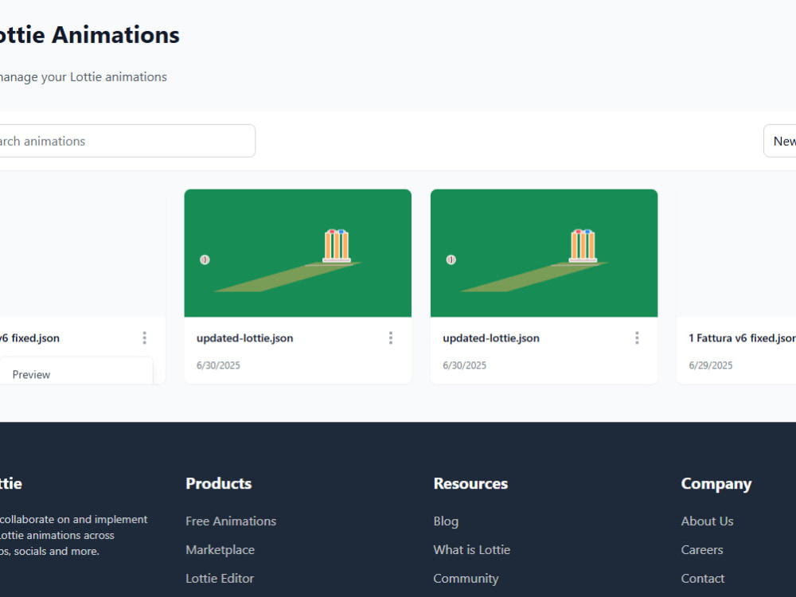
Task: Open the first updated-lottie.json cricket thumbnail
Action: [298, 253]
